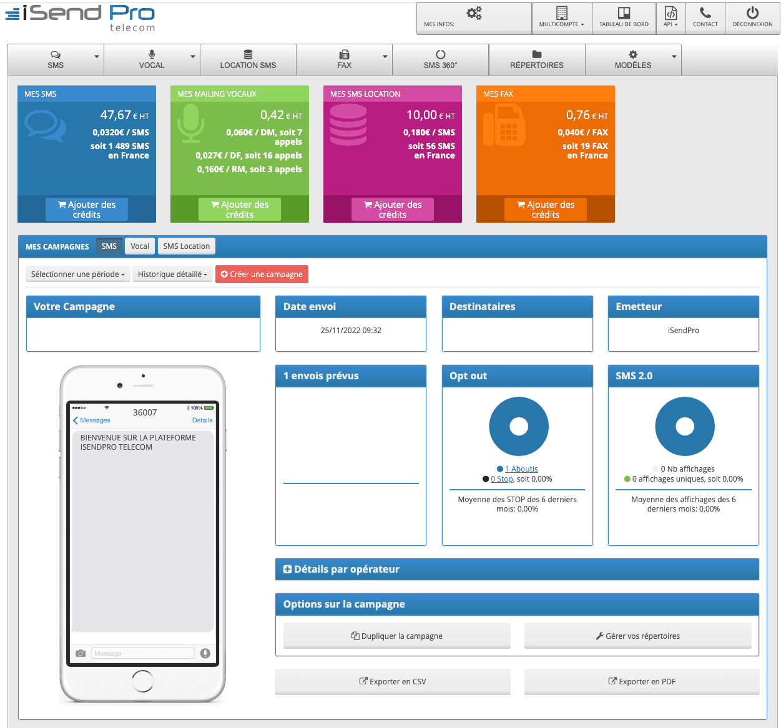Open the Répertoires folder menu
This screenshot has height=728, width=781.
[536, 60]
